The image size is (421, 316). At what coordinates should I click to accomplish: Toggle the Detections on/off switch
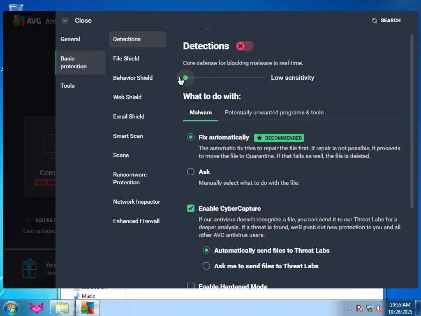click(245, 46)
